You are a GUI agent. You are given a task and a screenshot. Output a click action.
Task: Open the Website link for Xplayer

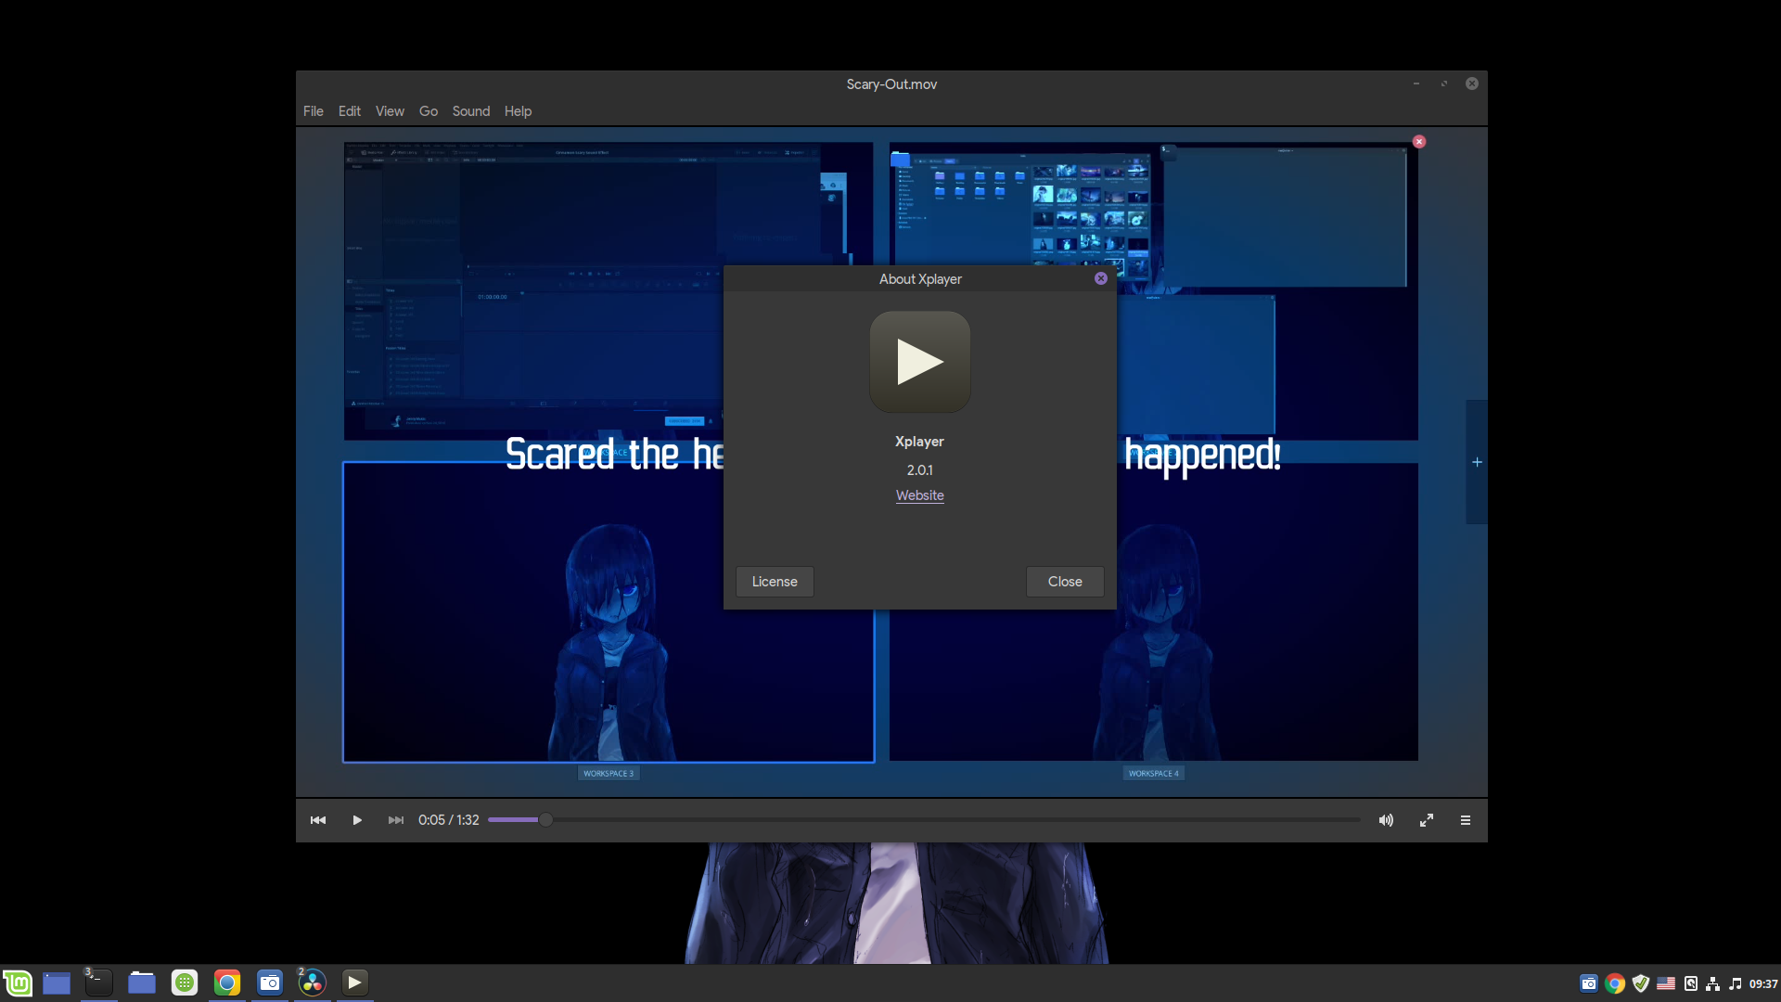[x=919, y=495]
